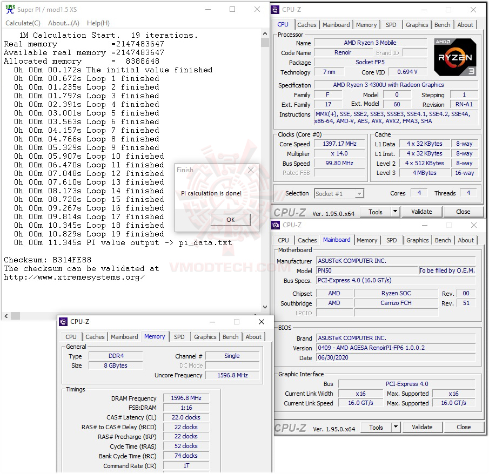Click the Bus Specs PCI-Express 4.0 field
Screen dimensions: 489x474
click(396, 280)
